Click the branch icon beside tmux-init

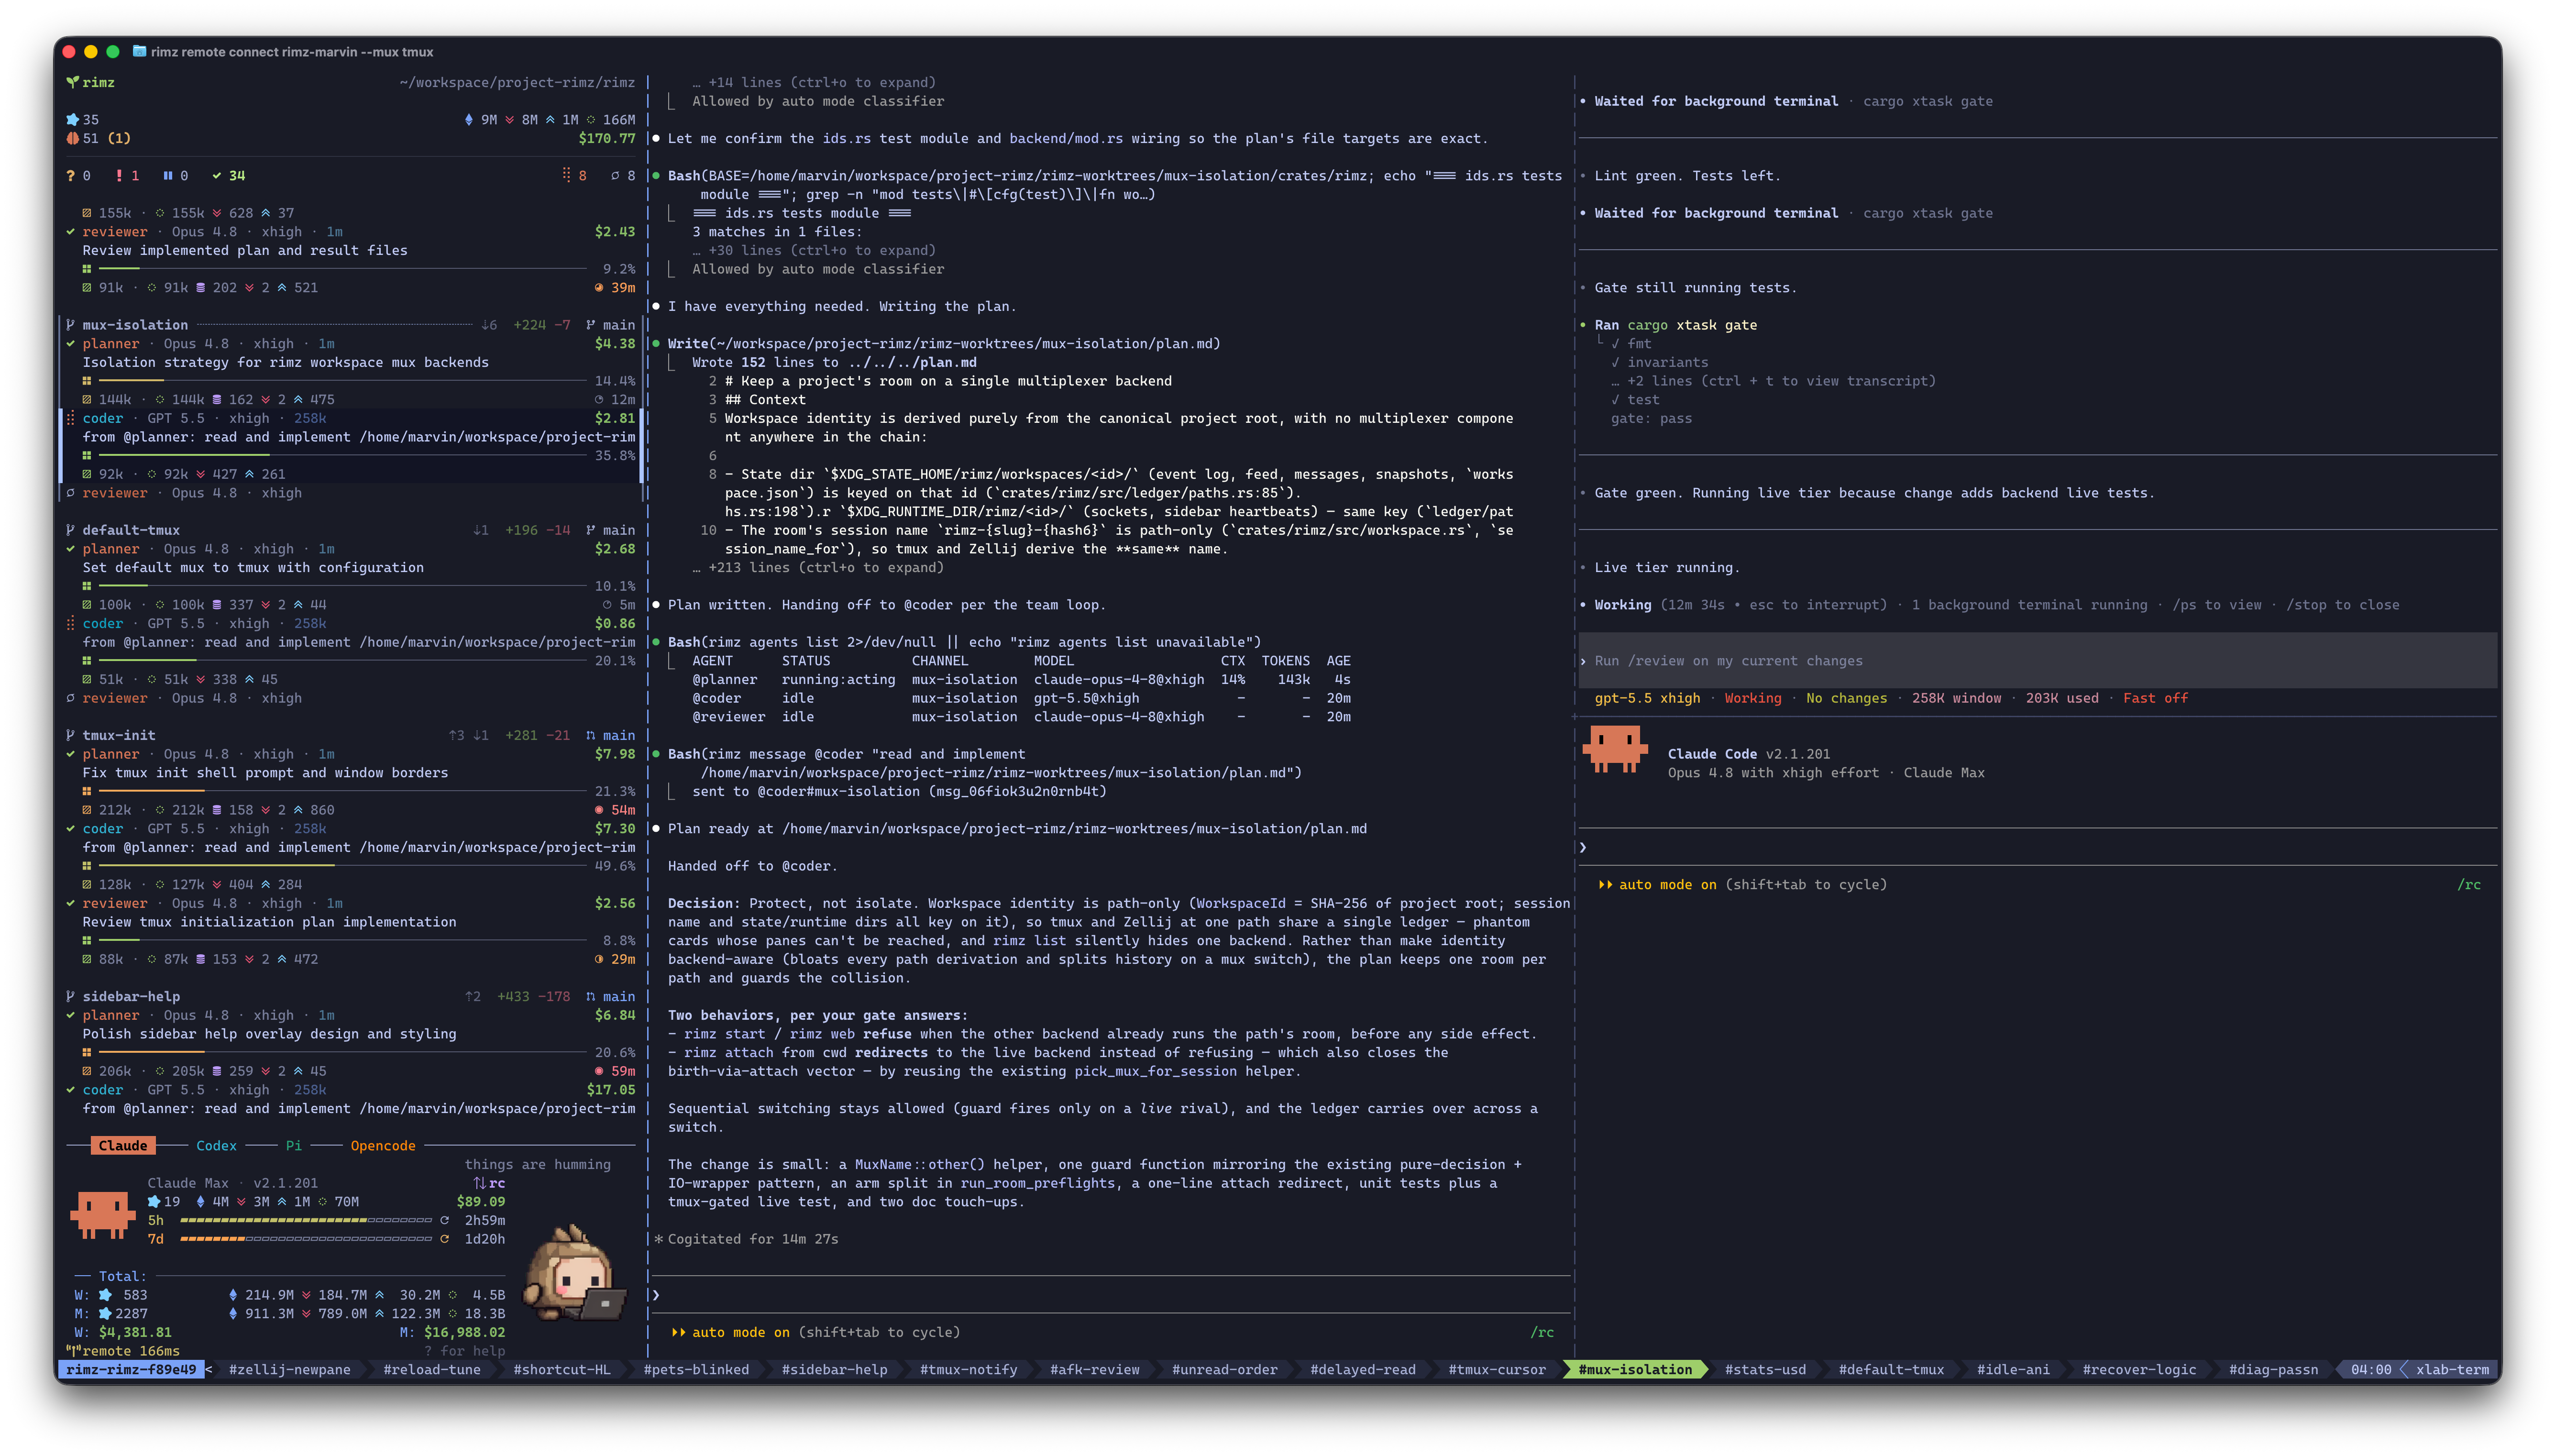pyautogui.click(x=70, y=734)
